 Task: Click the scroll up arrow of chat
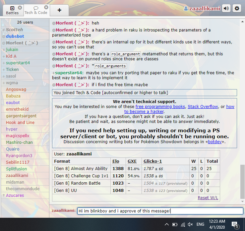point(242,22)
